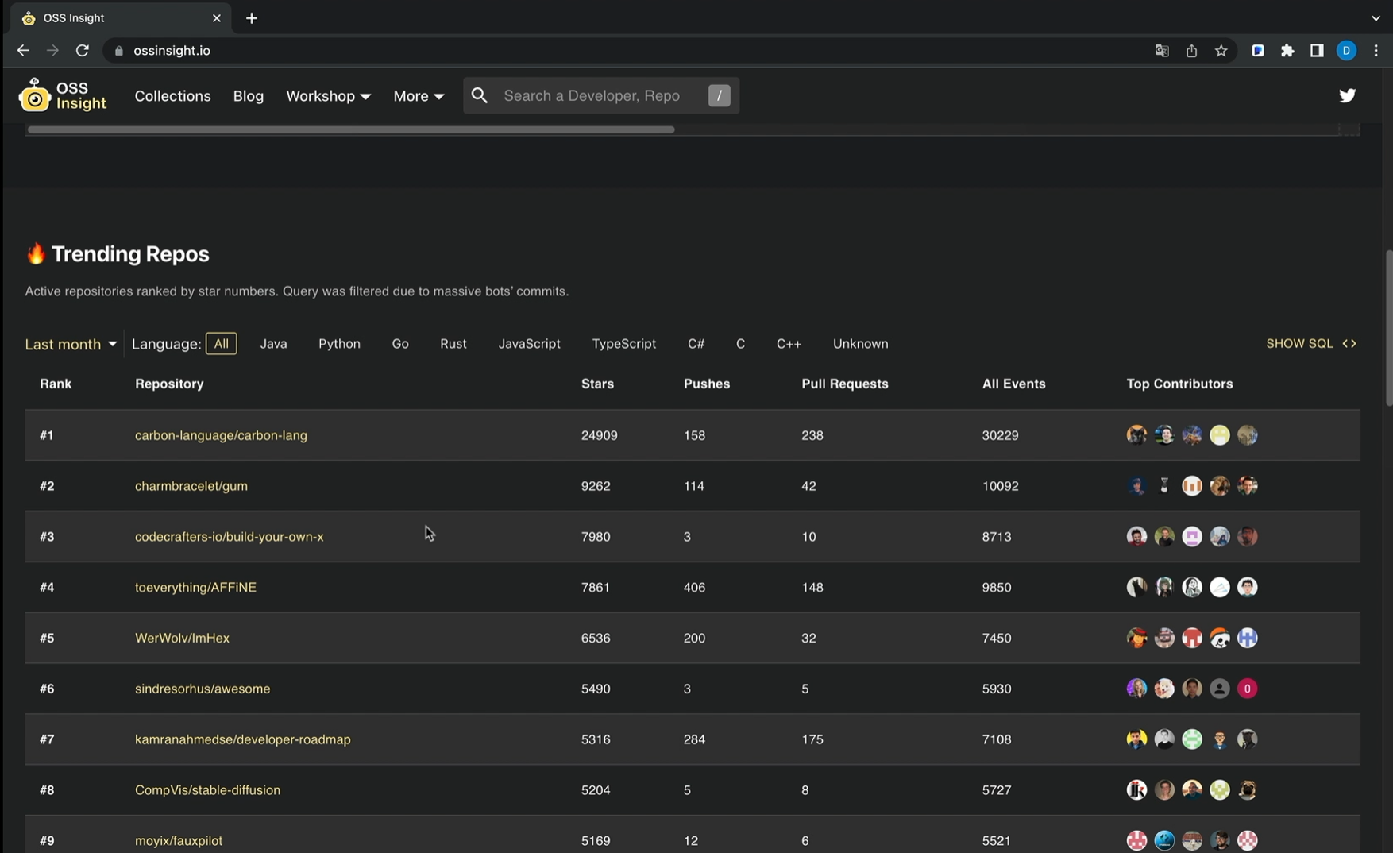Screen dimensions: 1393x853
Task: Go back with the browser back arrow
Action: point(23,50)
